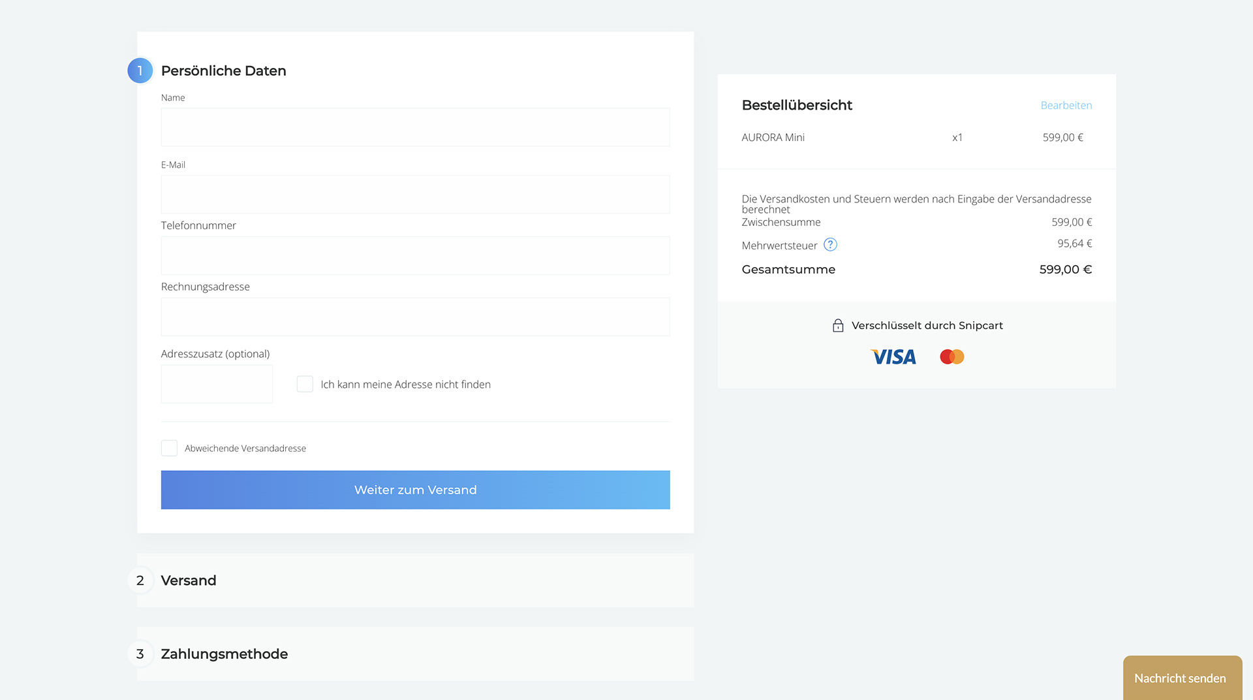Focus the Name input field
The width and height of the screenshot is (1253, 700).
(415, 127)
